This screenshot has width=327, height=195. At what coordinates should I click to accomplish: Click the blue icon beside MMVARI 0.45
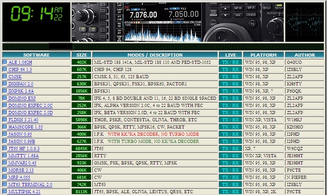(5, 163)
